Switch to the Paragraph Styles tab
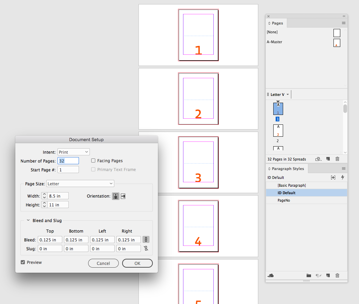The height and width of the screenshot is (304, 359). (x=287, y=168)
